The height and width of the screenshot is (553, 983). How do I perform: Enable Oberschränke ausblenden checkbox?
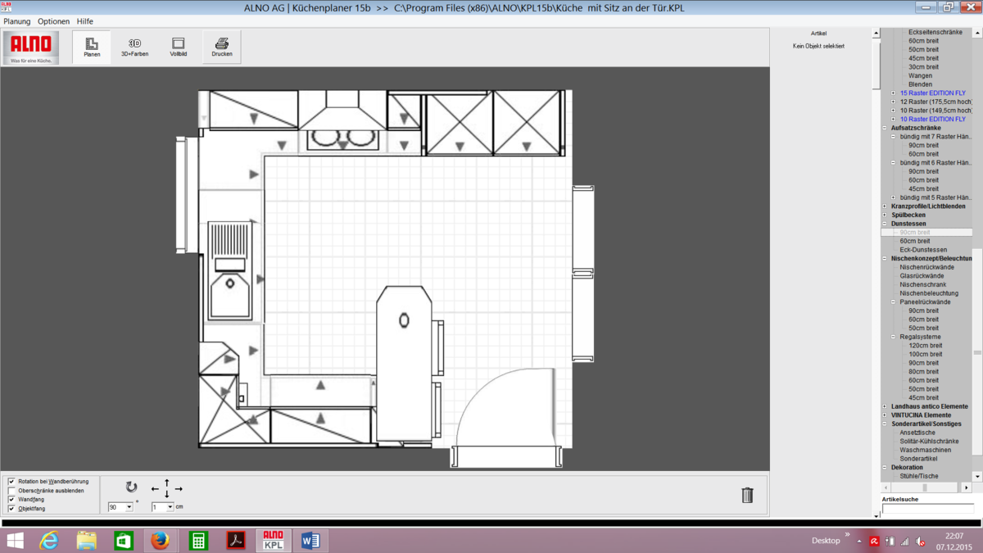click(x=11, y=491)
